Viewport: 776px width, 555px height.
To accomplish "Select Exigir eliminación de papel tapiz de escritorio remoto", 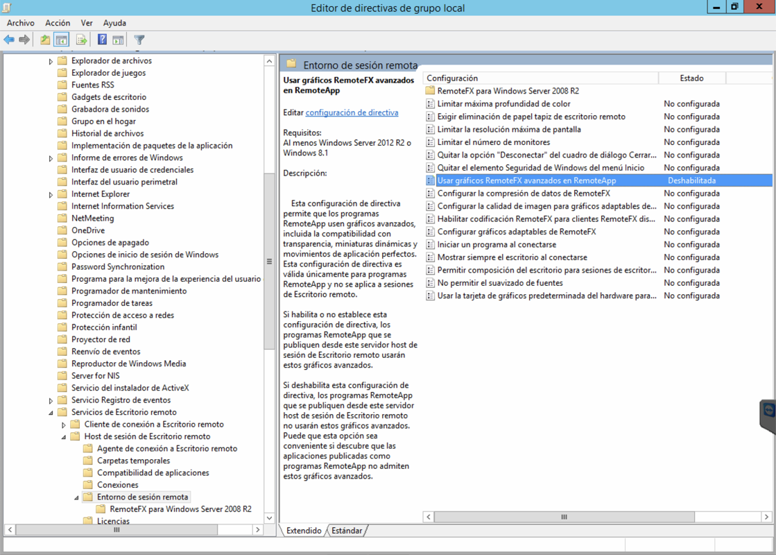I will 531,117.
